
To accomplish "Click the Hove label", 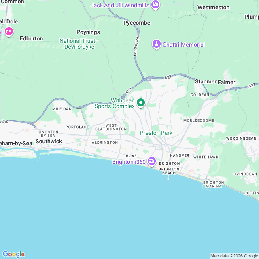I will [131, 156].
